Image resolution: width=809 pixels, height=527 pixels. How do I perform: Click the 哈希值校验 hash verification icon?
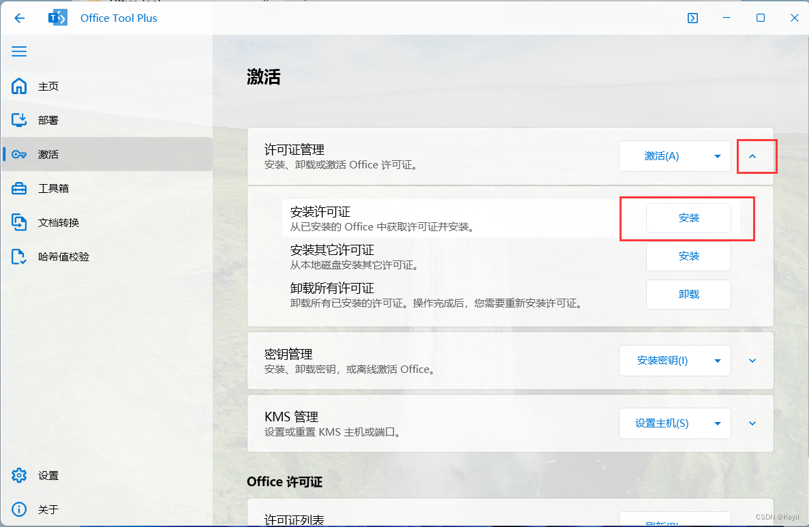click(19, 256)
